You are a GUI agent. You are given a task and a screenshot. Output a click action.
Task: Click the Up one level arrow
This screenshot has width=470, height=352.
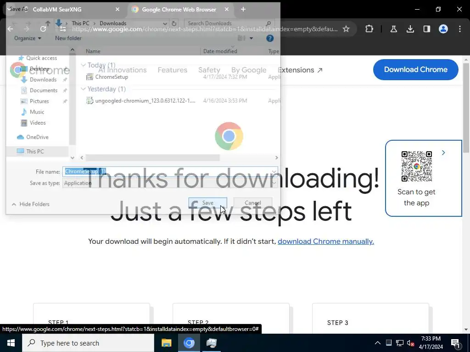[x=48, y=23]
